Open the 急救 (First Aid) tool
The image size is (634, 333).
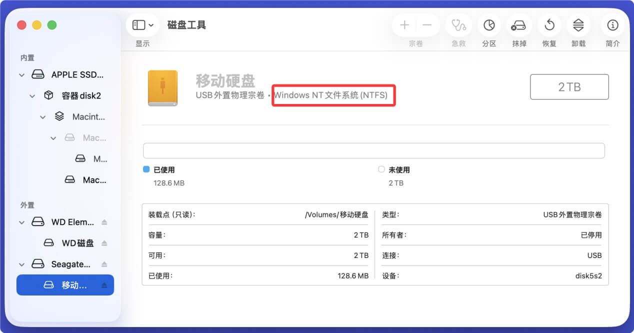pyautogui.click(x=458, y=25)
